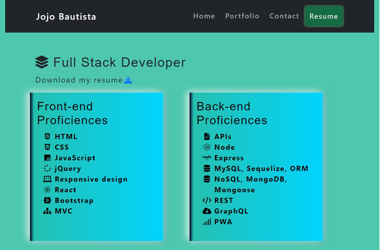Screen dimensions: 380x250
Task: Click the database icon beside MySQL, Sequelize, ORM
Action: click(207, 168)
